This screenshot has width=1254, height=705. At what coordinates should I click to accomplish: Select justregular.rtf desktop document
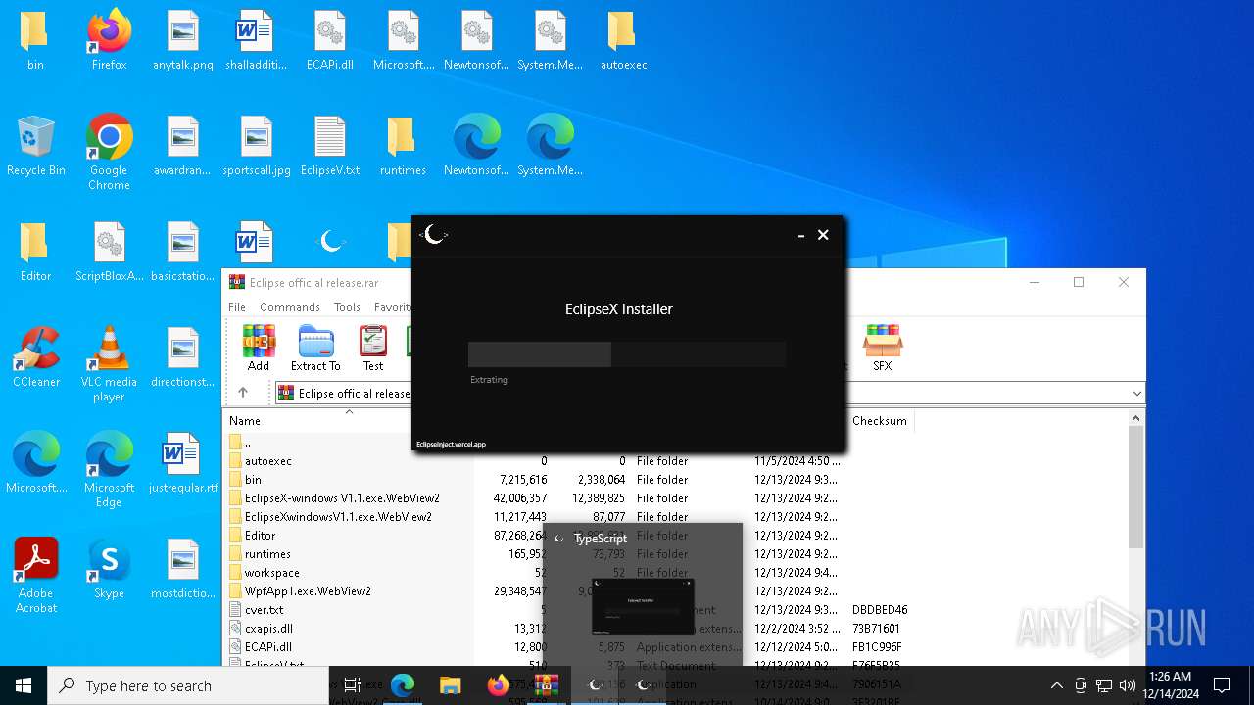183,464
